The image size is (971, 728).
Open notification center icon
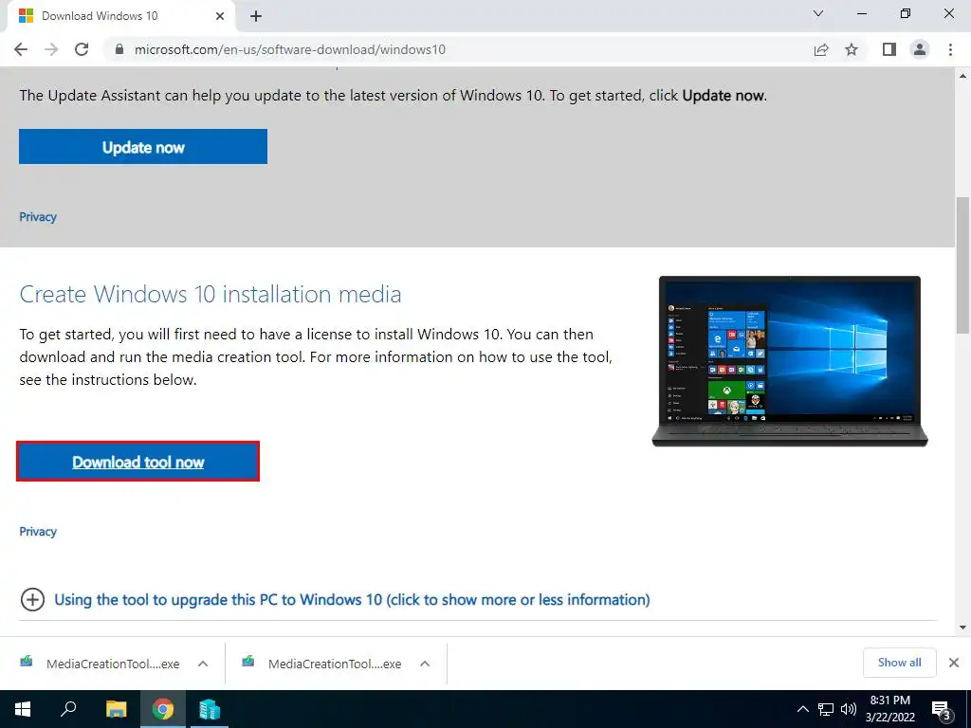(941, 709)
